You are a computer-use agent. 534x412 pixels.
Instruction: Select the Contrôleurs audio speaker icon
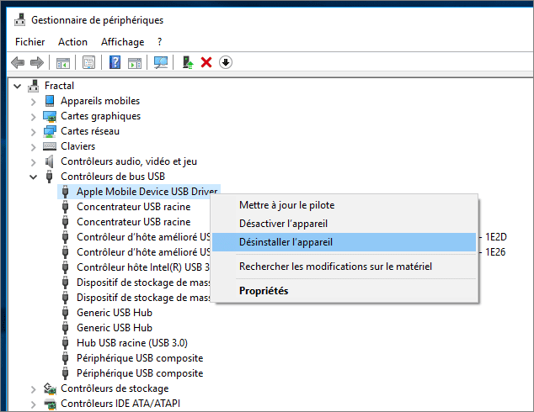[50, 161]
